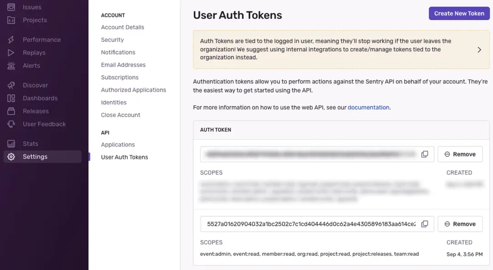Open Releases from its sidebar icon
Screen dimensions: 493x270
click(x=11, y=111)
